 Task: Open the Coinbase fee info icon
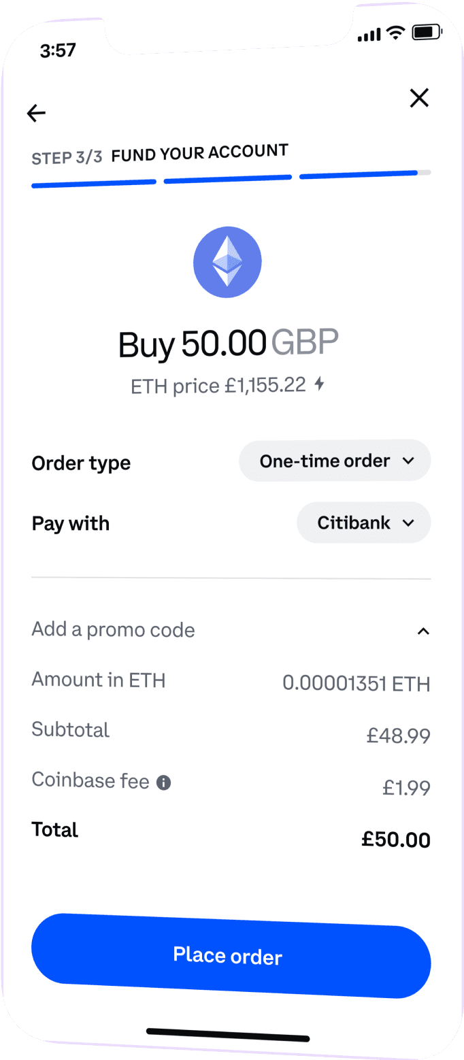tap(164, 782)
